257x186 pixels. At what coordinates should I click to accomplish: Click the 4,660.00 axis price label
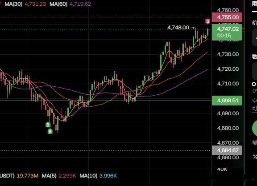click(x=228, y=158)
